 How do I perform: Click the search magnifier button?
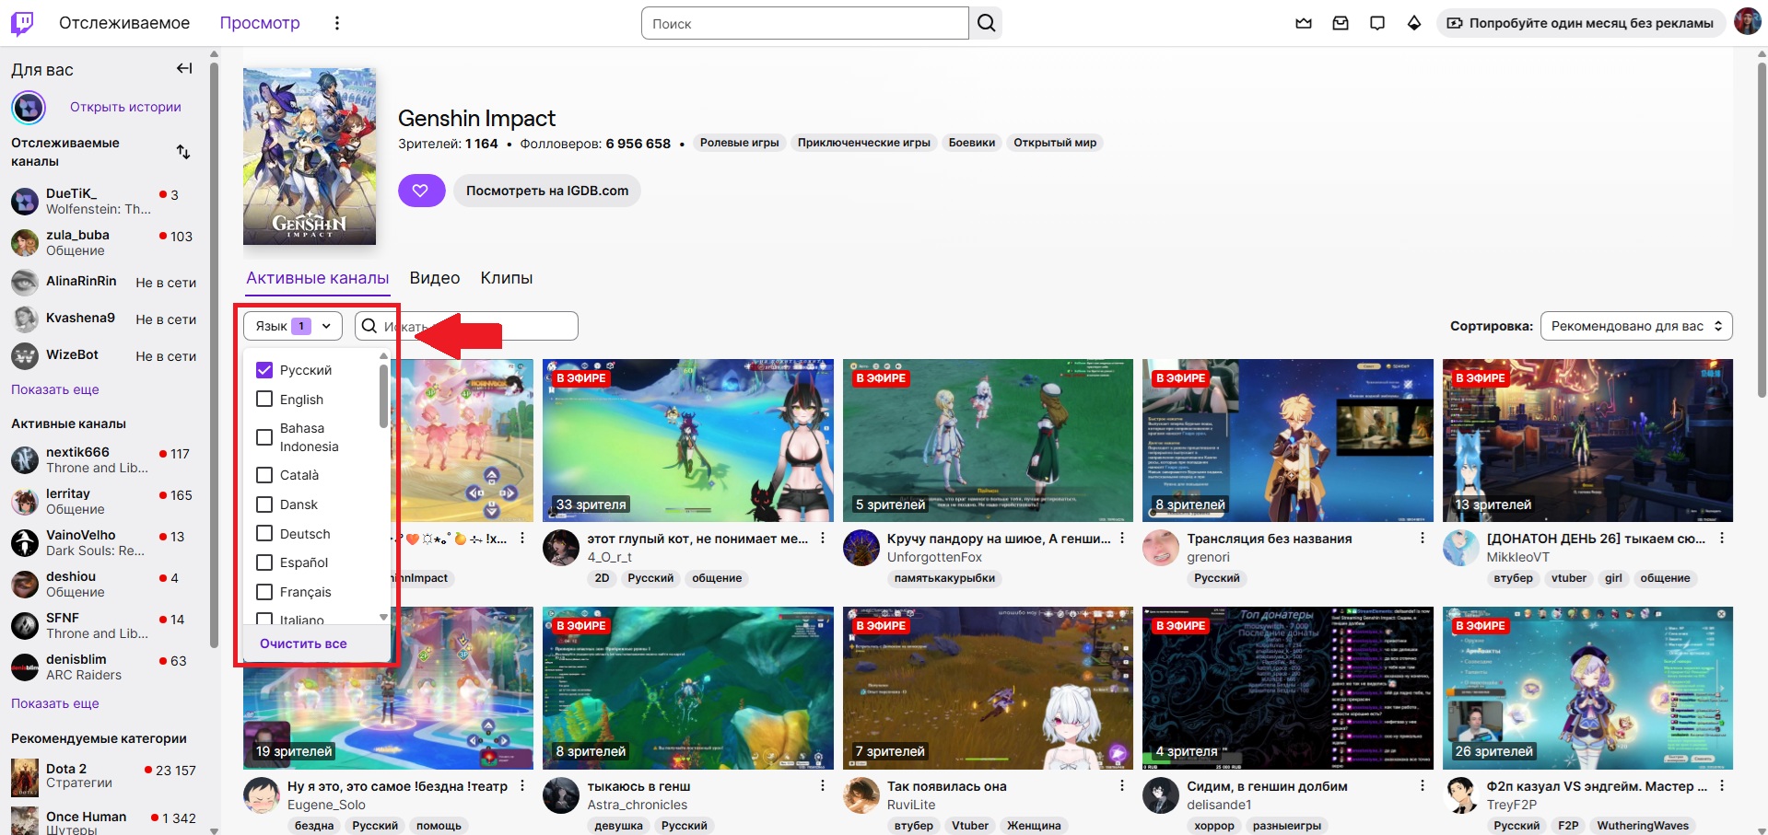pos(986,23)
